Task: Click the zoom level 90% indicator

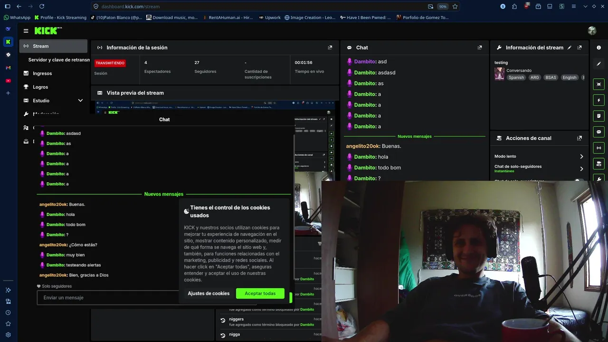Action: (x=443, y=7)
